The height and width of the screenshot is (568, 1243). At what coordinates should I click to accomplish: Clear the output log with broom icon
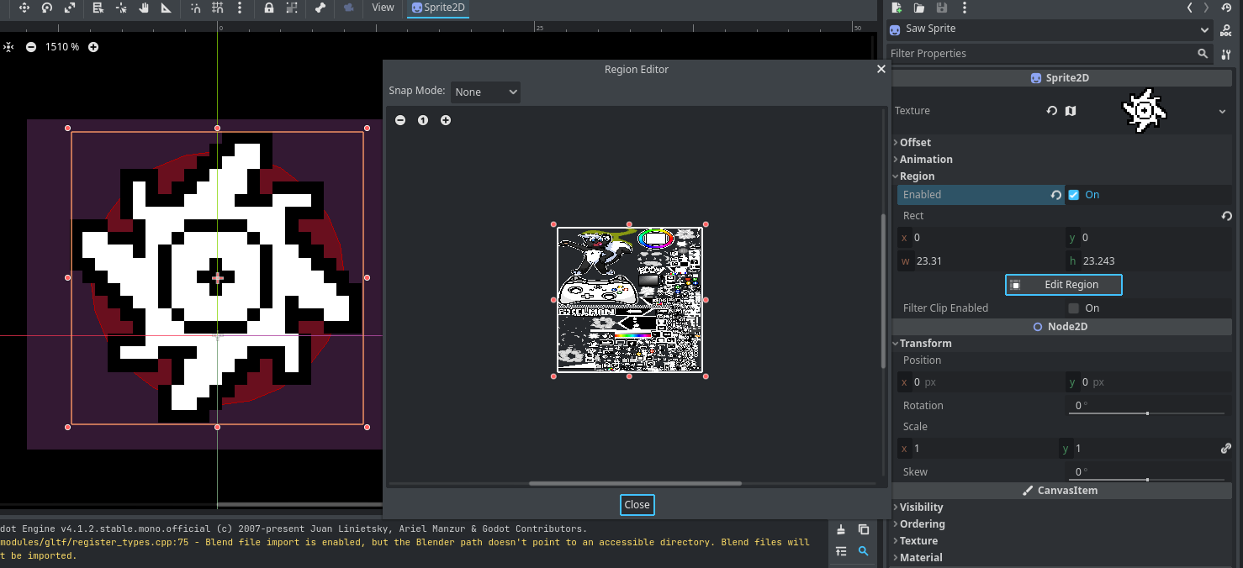[x=841, y=529]
